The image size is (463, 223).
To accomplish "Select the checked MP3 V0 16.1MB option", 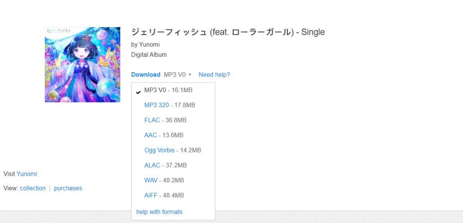I will point(168,90).
